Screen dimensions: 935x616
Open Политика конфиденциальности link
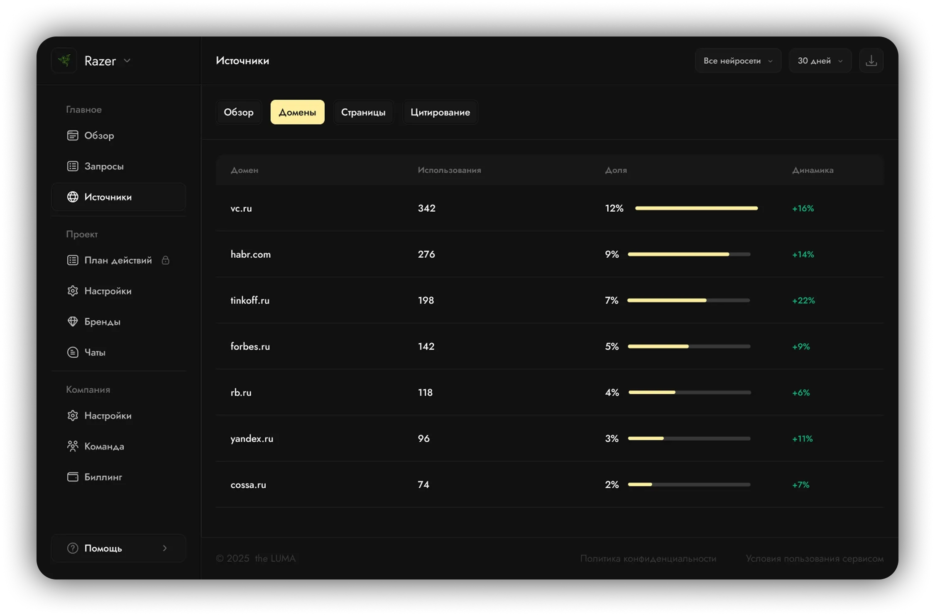(x=648, y=559)
